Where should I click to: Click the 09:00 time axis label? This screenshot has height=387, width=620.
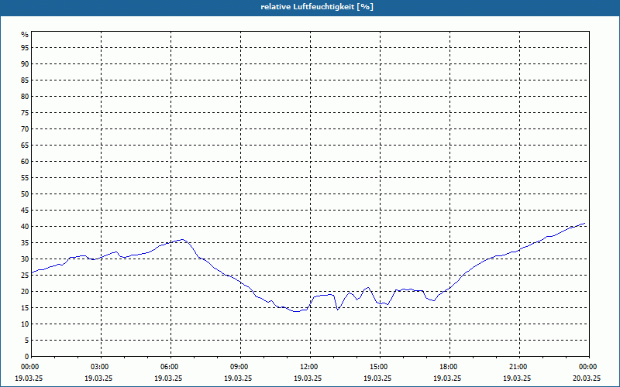point(240,367)
